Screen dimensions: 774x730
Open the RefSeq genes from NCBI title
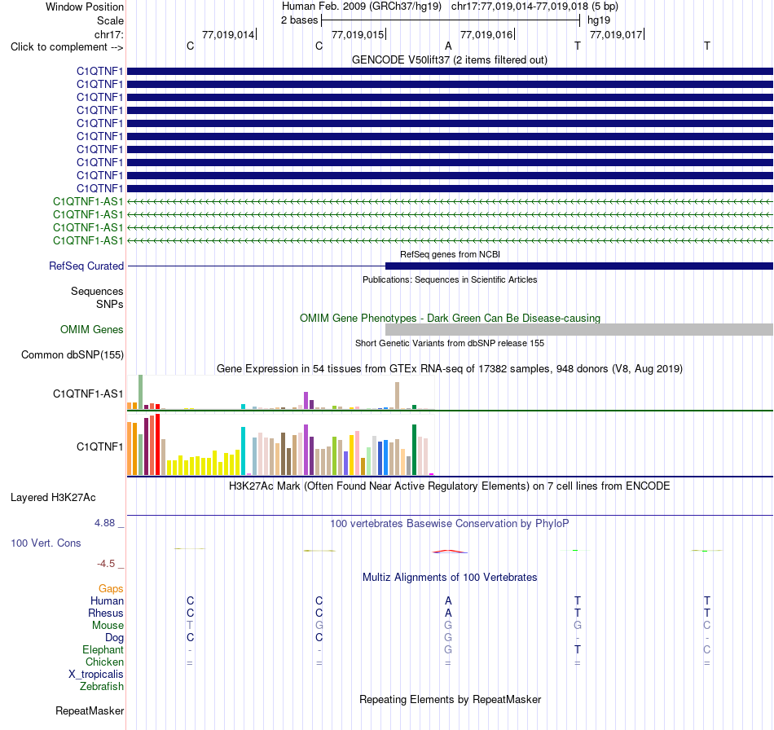450,254
